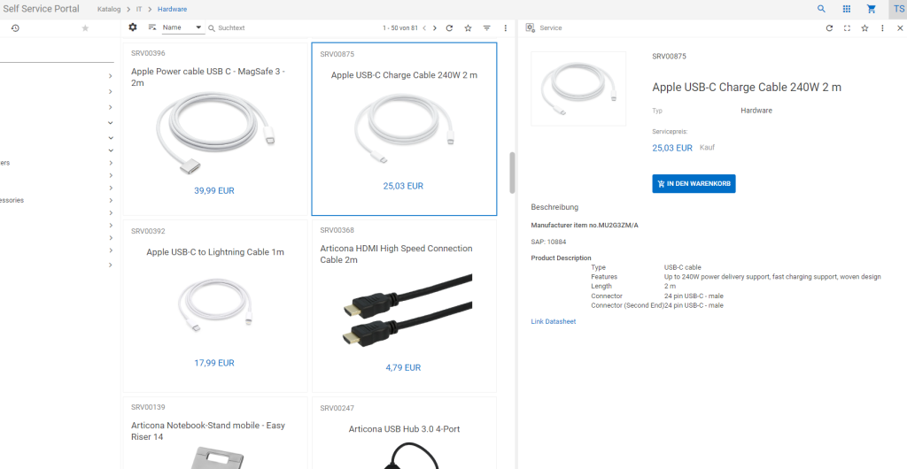Select the Hardware breadcrumb
The height and width of the screenshot is (469, 907).
(x=173, y=9)
